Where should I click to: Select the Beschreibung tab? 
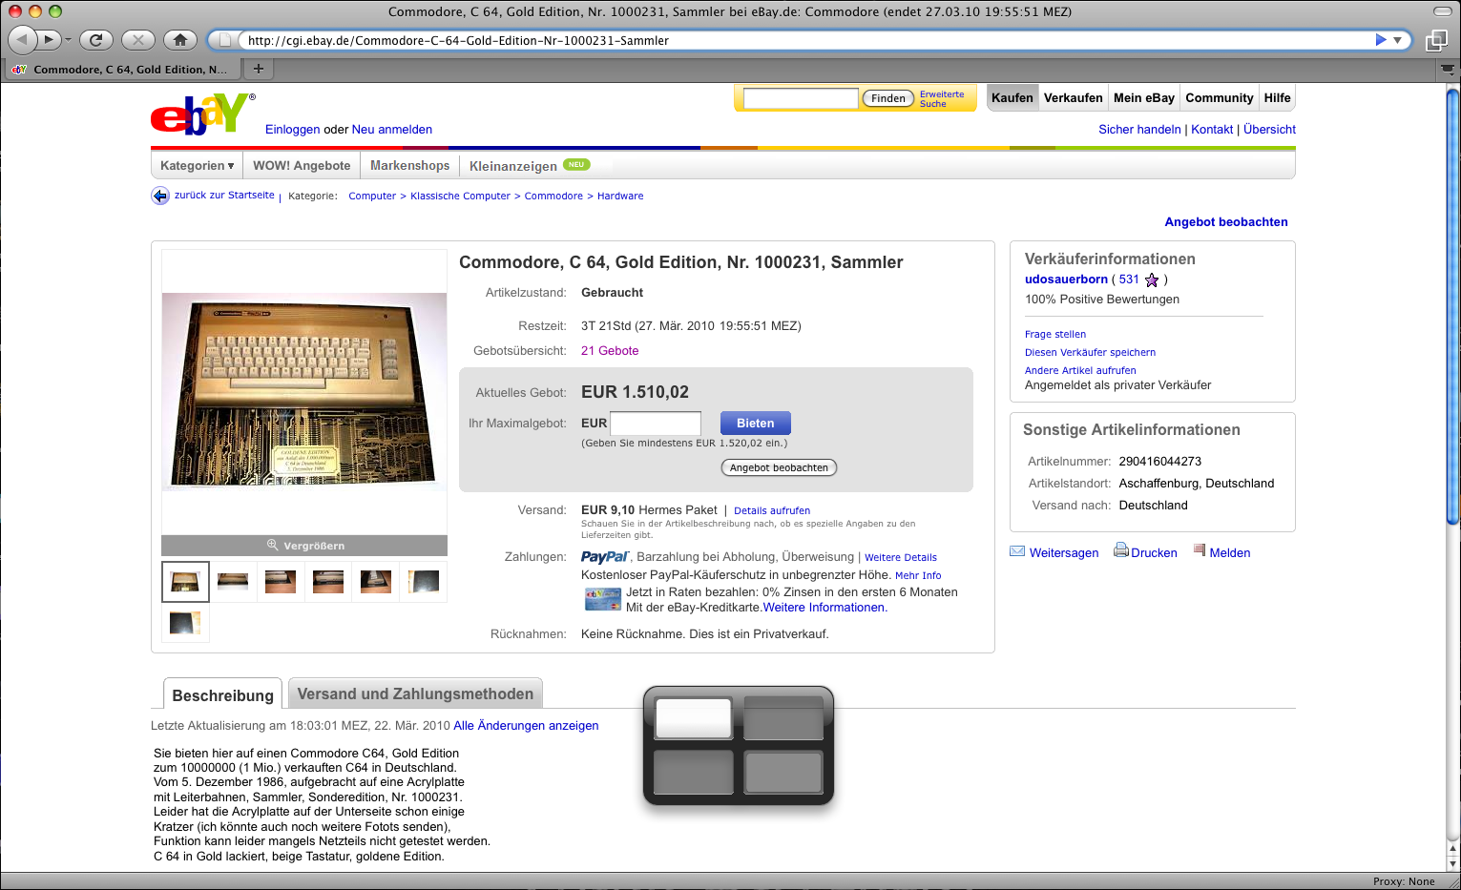point(222,694)
